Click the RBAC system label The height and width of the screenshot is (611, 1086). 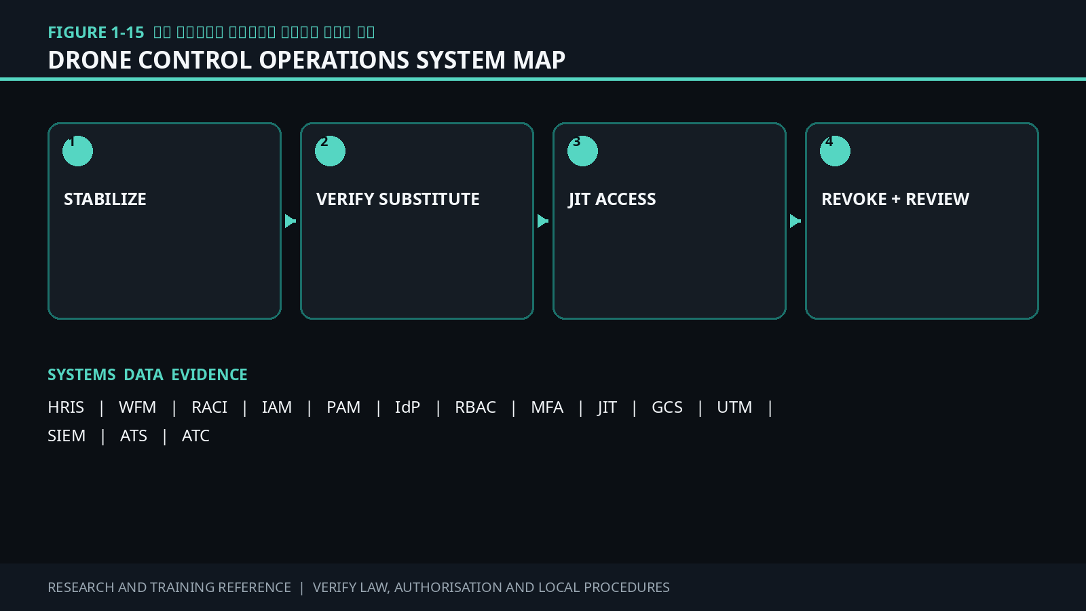click(x=475, y=407)
